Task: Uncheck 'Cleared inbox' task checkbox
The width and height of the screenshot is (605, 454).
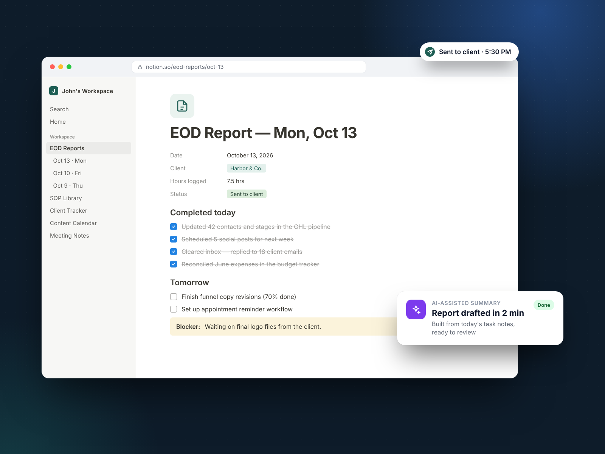Action: 174,252
